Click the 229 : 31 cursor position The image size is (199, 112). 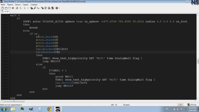tap(114, 105)
